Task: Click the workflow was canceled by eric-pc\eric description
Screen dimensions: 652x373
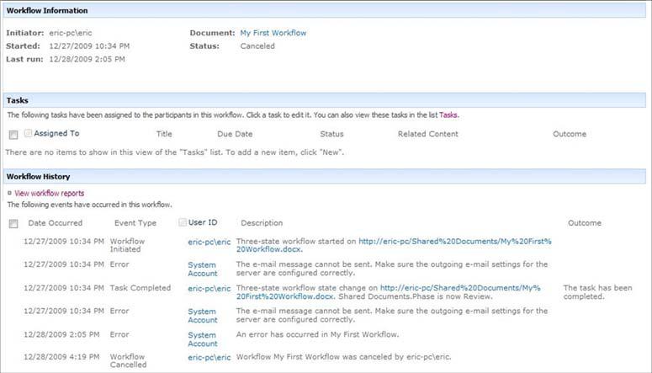Action: click(x=343, y=357)
